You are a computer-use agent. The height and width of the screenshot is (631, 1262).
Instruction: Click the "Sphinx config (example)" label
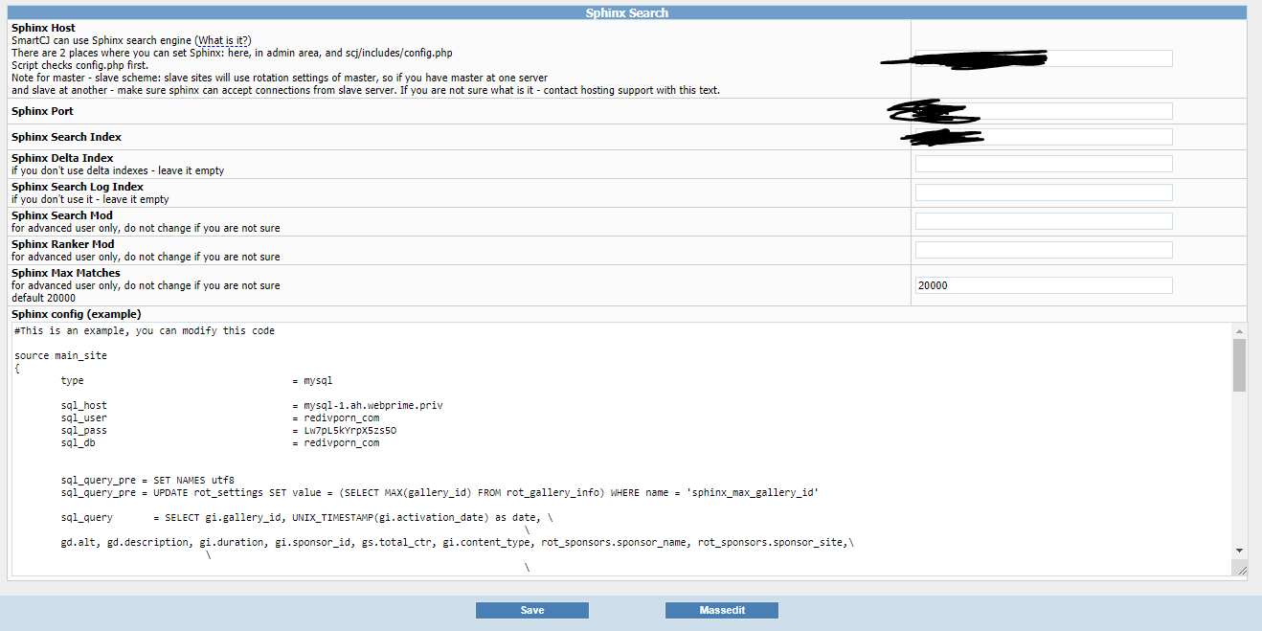77,314
